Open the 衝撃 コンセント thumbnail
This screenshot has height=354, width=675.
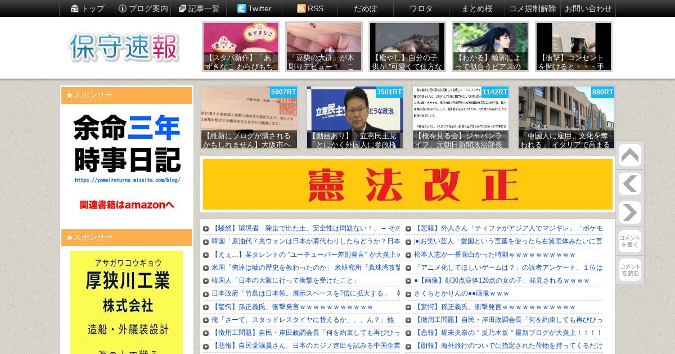pos(574,47)
